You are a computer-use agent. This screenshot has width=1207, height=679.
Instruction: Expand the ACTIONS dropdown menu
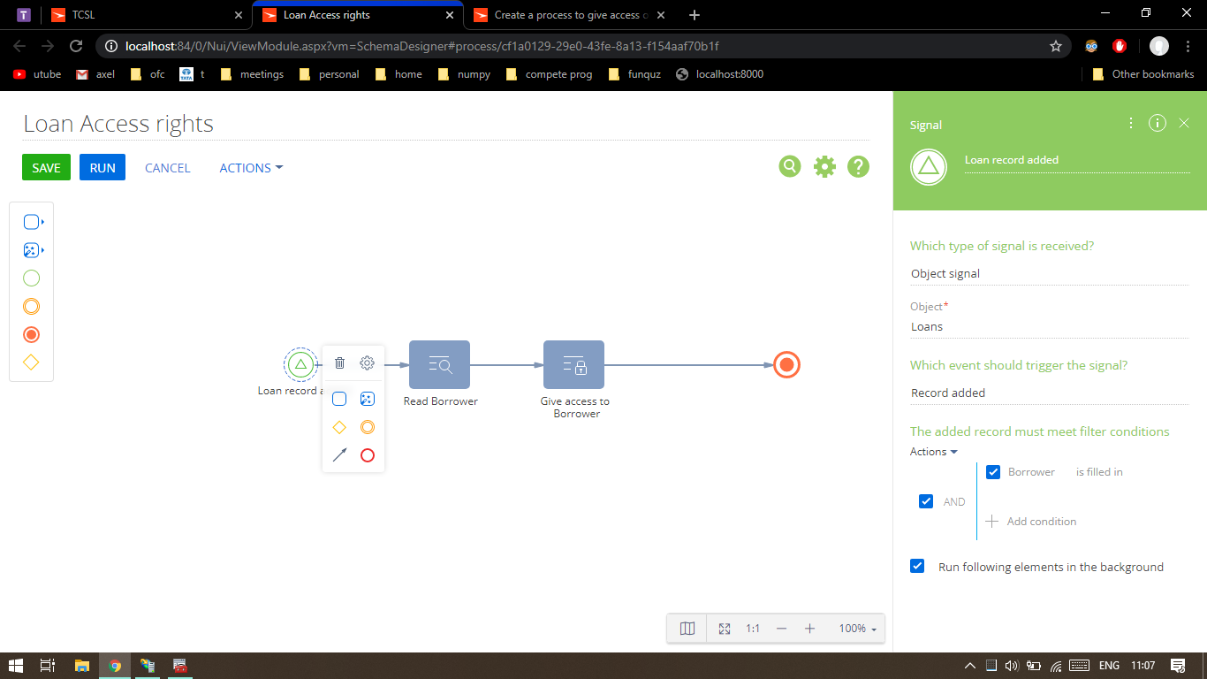tap(251, 168)
